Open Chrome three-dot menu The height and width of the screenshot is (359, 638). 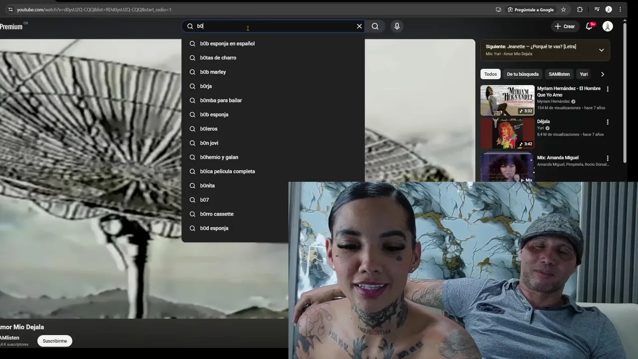pyautogui.click(x=620, y=9)
